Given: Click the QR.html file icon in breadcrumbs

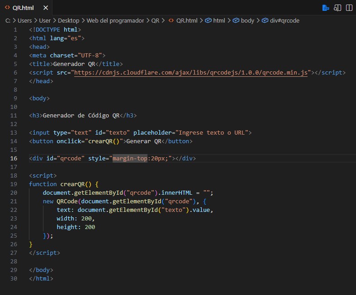Looking at the screenshot, I should coord(171,21).
